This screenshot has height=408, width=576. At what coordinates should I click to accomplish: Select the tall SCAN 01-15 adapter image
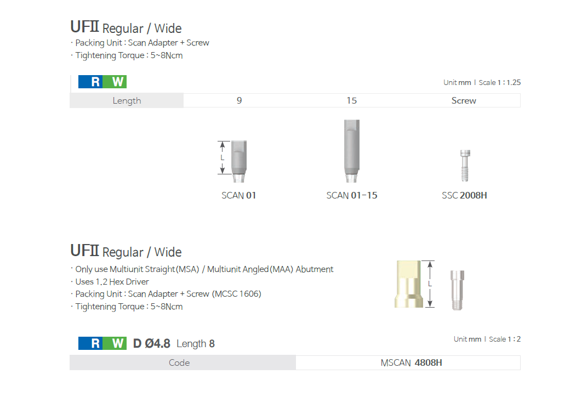[351, 151]
